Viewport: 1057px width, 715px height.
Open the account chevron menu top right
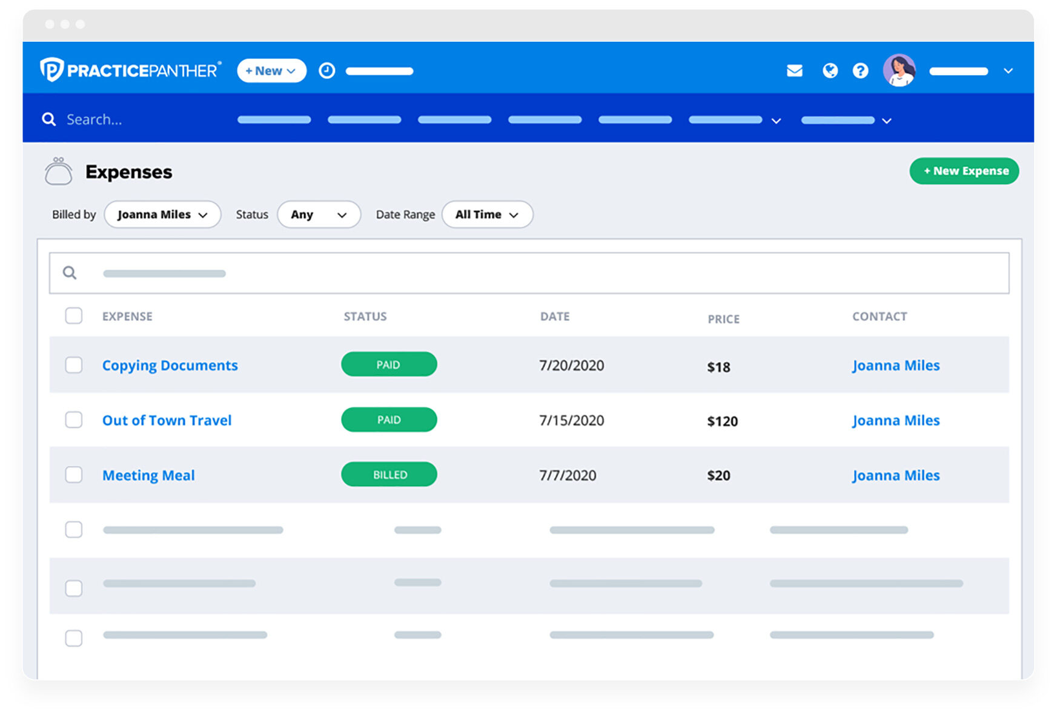tap(1007, 71)
